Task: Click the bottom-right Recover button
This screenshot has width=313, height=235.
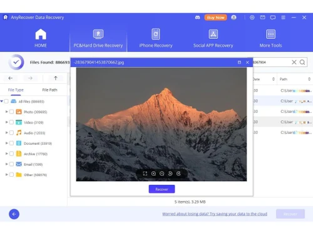Action: click(x=290, y=214)
